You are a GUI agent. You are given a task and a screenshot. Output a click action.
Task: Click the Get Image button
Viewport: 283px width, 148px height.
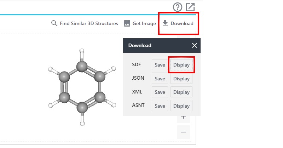click(140, 23)
